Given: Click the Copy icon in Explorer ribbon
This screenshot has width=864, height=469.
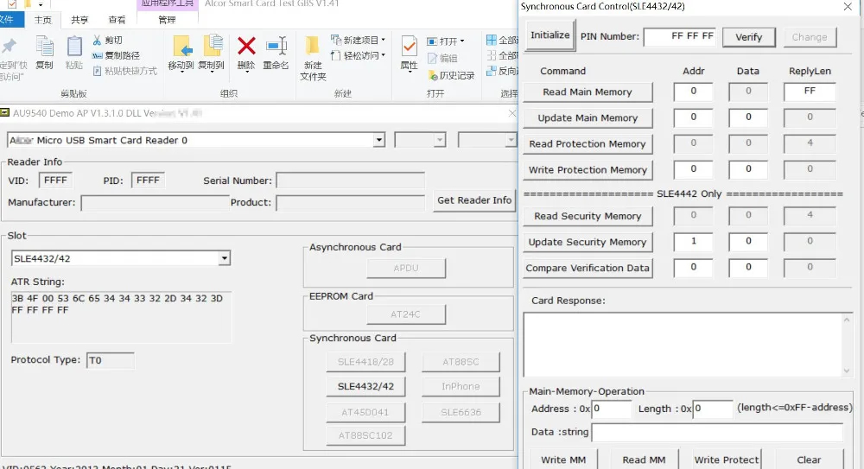Looking at the screenshot, I should [x=44, y=47].
